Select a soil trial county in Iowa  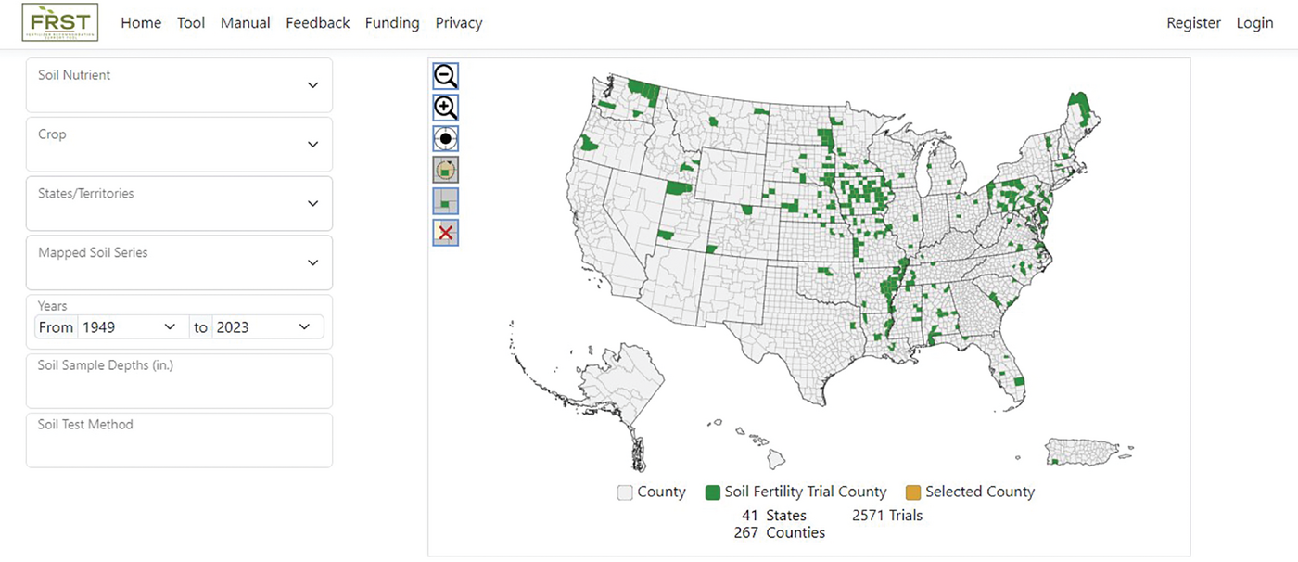point(858,195)
